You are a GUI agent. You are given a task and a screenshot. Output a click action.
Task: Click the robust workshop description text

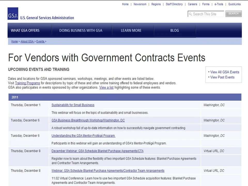point(118,128)
